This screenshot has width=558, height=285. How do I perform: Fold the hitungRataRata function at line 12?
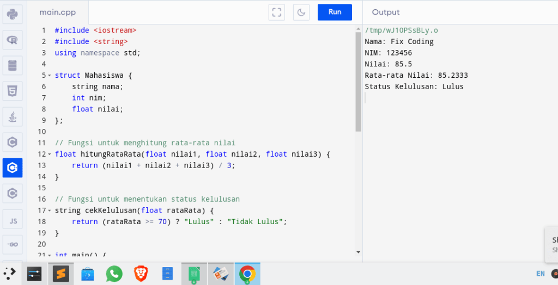tap(50, 154)
